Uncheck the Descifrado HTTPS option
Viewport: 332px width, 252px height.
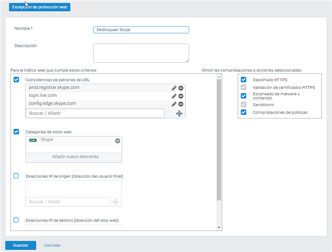click(244, 79)
